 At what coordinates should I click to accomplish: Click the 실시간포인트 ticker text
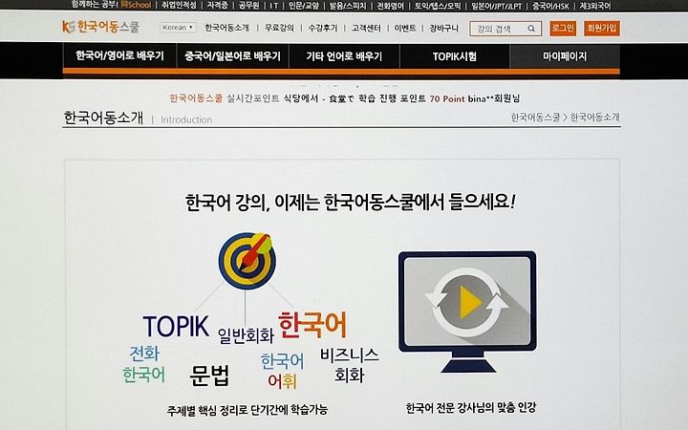click(x=252, y=98)
